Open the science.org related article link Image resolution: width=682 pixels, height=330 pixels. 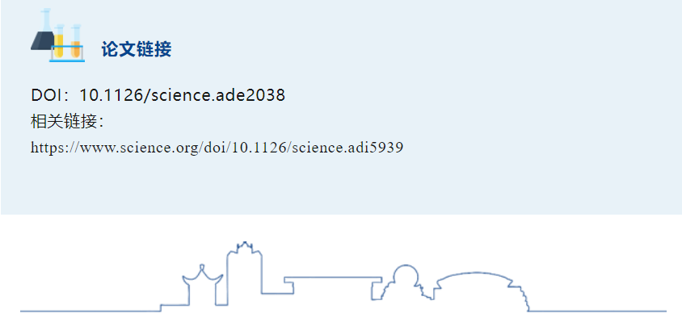217,148
